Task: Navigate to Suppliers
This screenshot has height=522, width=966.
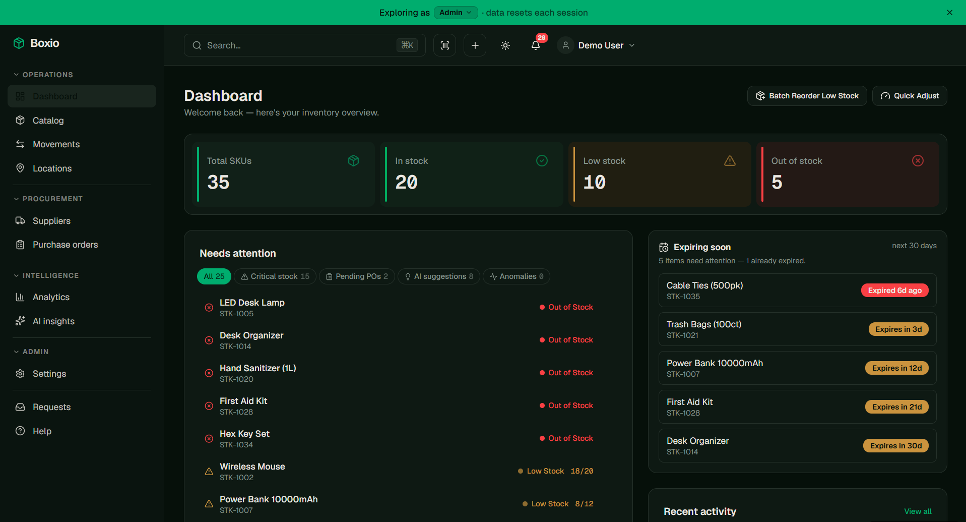Action: click(82, 221)
